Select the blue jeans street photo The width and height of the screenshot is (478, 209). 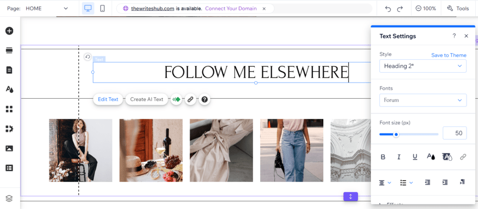point(292,150)
